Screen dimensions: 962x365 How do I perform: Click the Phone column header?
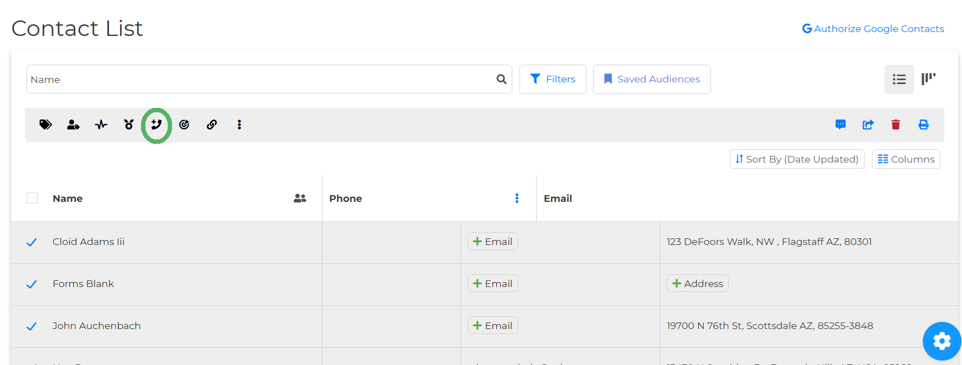tap(345, 199)
